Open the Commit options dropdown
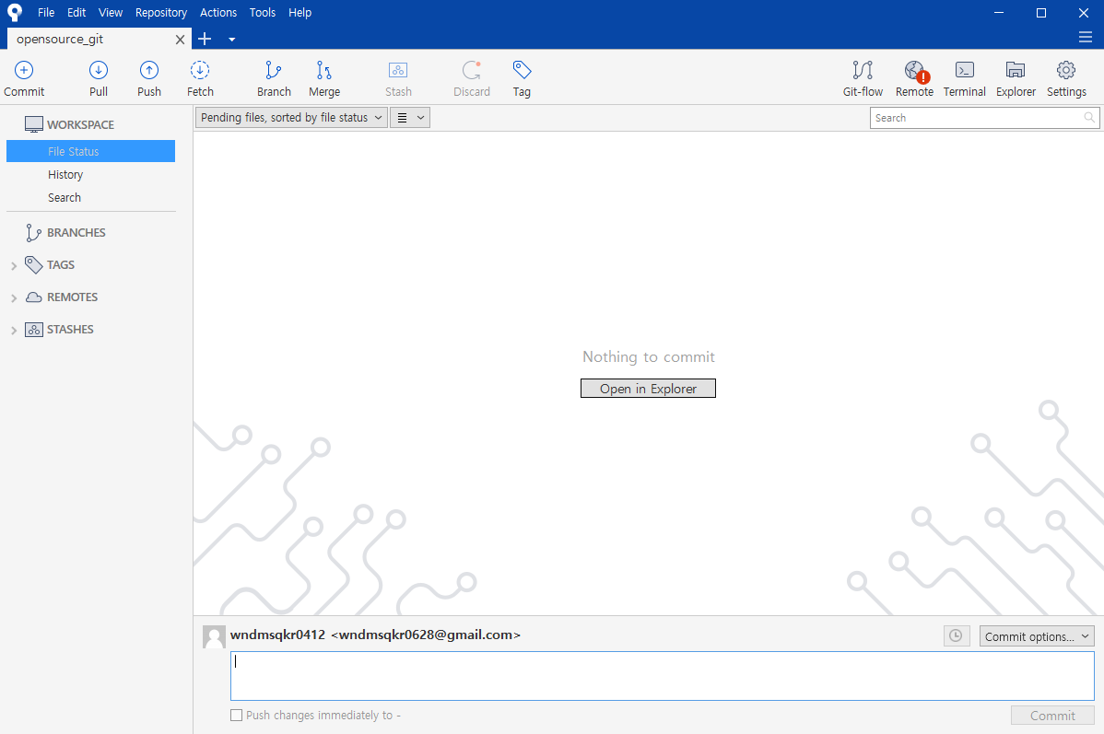Screen dimensions: 1104x734 (1037, 636)
